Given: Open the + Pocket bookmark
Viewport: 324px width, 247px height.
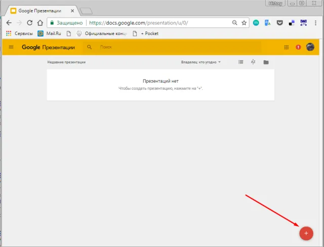Looking at the screenshot, I should (x=145, y=33).
